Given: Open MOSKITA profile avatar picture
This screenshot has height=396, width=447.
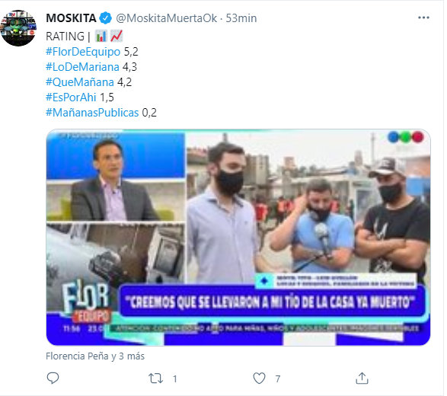Looking at the screenshot, I should coord(18,28).
